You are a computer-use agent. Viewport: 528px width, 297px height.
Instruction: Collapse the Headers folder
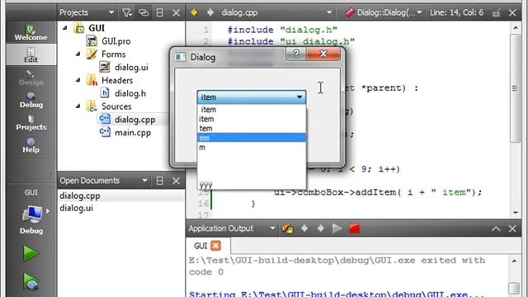point(78,80)
